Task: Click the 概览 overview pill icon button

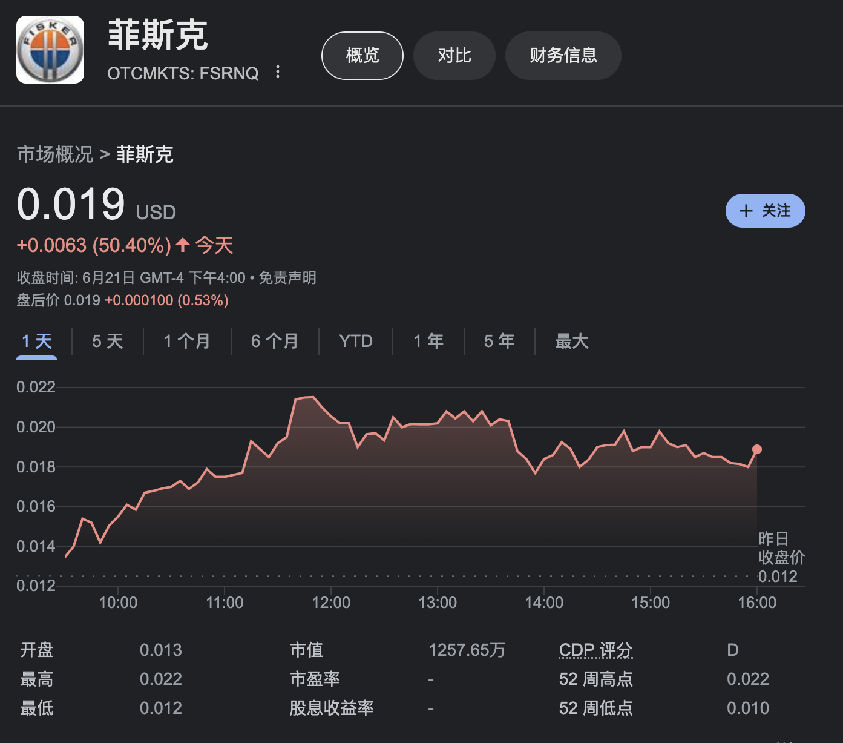Action: 362,55
